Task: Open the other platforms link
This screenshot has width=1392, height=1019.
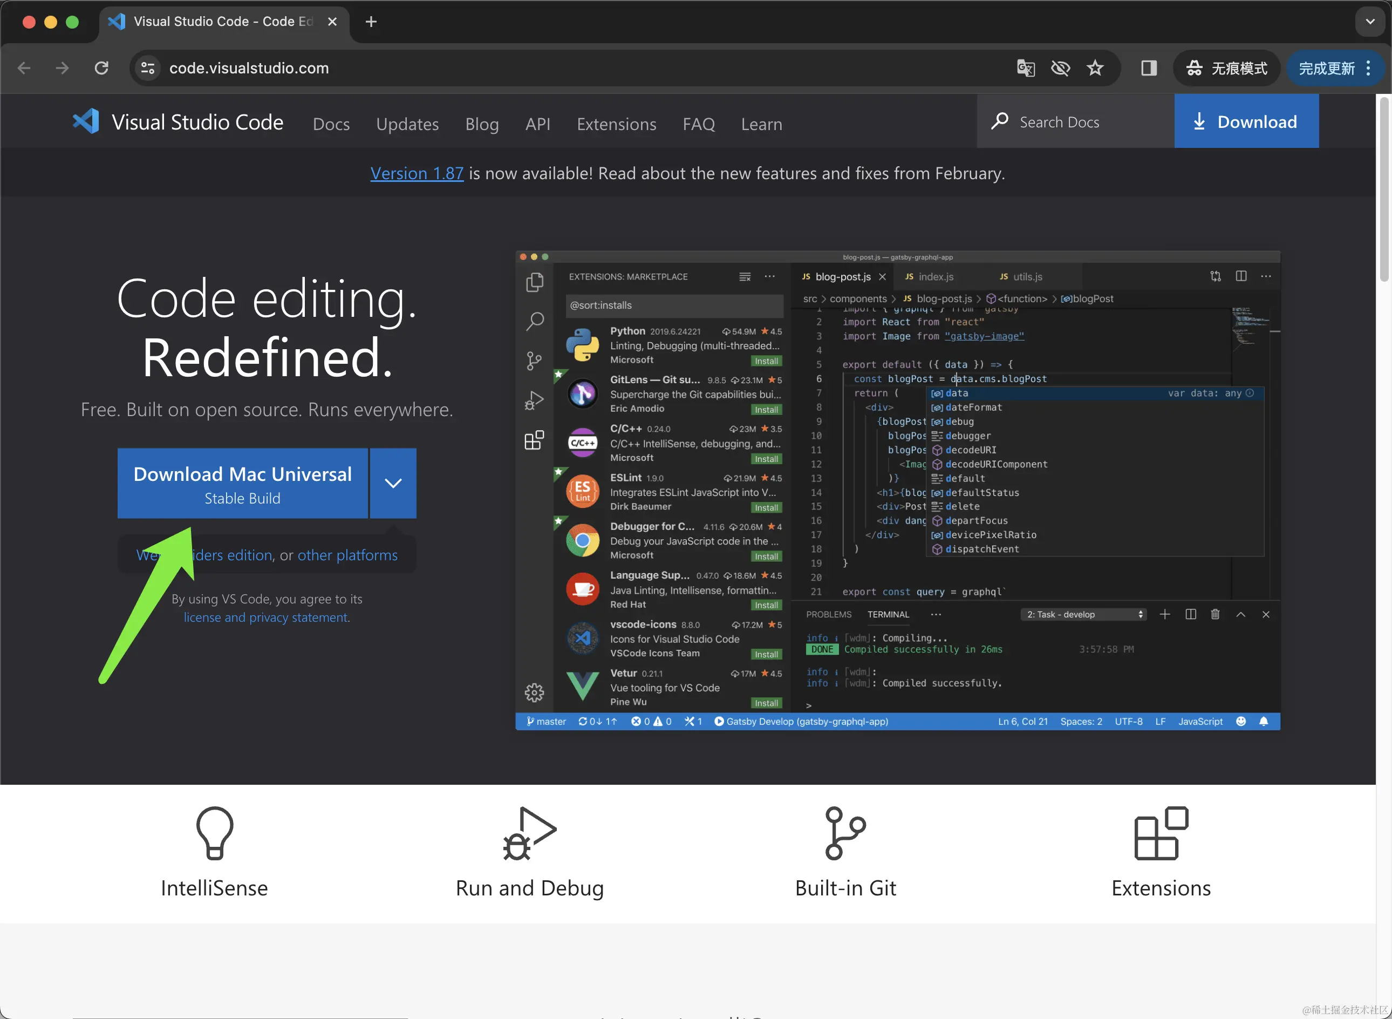Action: [x=347, y=555]
